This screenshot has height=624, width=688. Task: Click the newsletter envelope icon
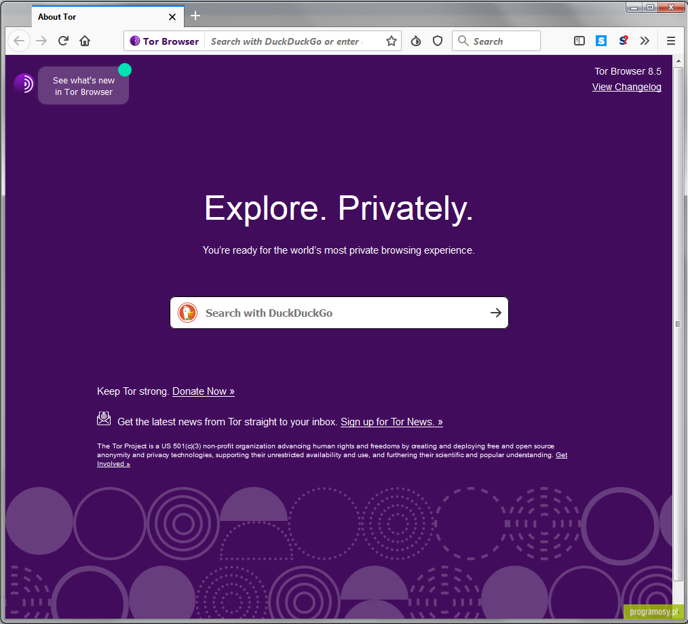pyautogui.click(x=104, y=418)
